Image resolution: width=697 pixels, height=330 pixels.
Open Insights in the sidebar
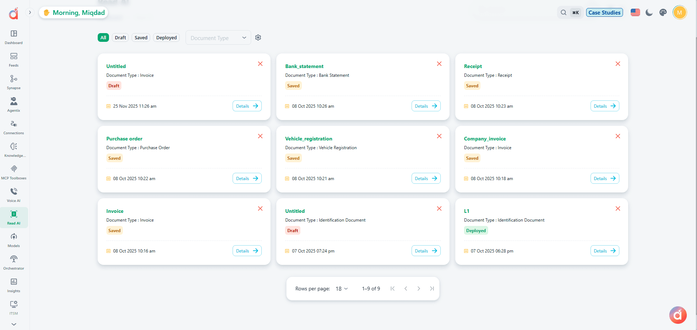point(14,285)
